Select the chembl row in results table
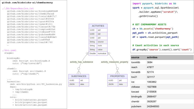Viewport: 194px width, 109px height. 162,101
